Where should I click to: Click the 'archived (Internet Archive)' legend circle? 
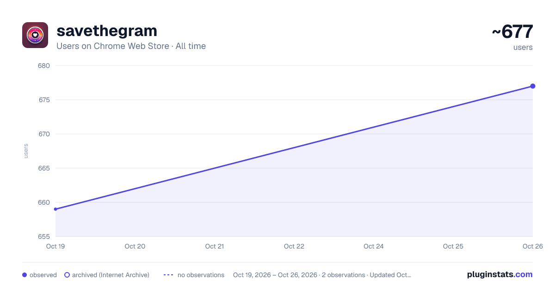[67, 275]
